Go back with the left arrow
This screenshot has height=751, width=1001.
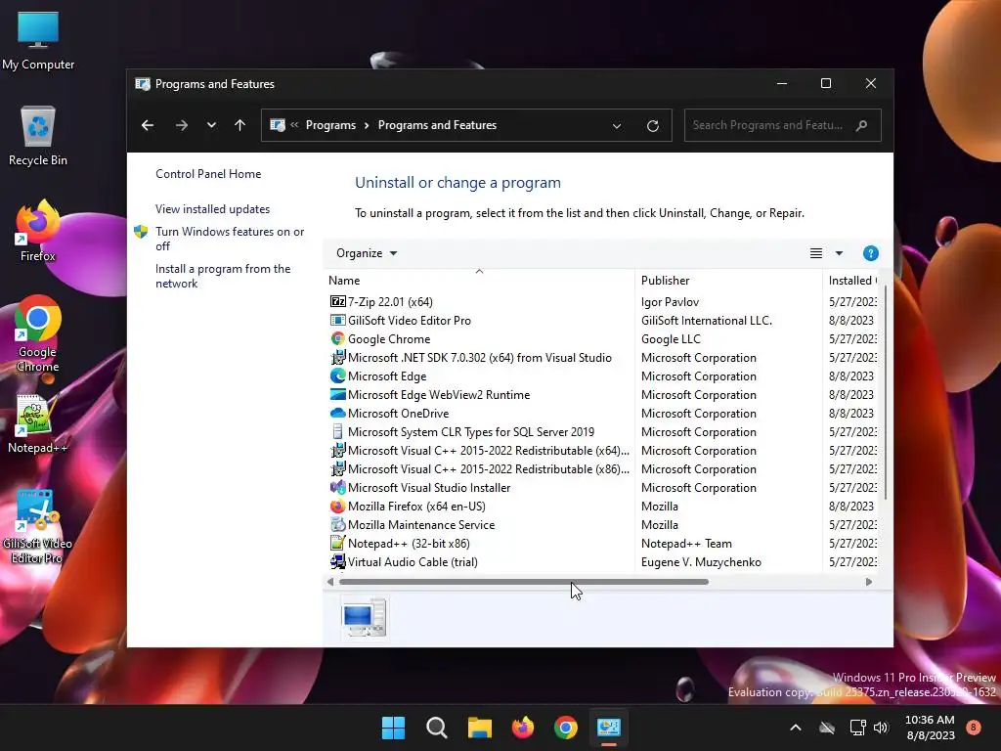coord(148,125)
